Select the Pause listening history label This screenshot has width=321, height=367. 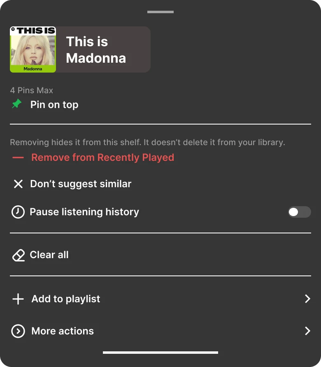point(84,212)
